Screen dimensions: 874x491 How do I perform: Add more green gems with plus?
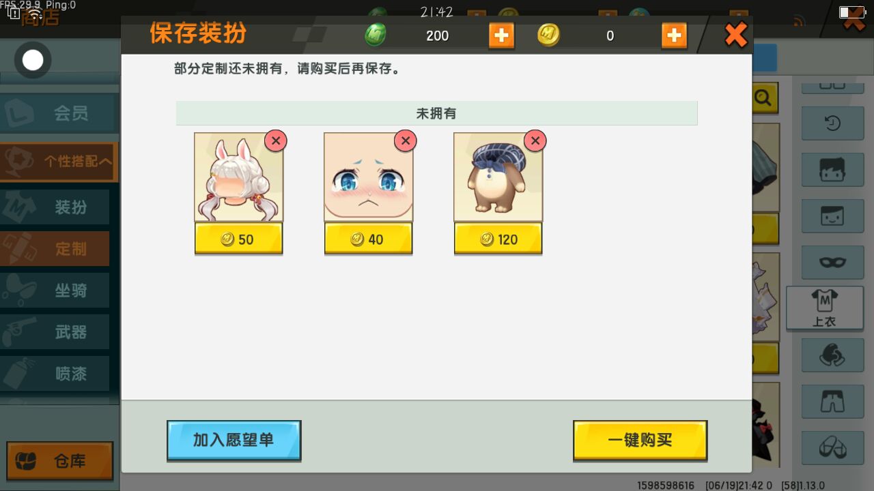point(501,35)
